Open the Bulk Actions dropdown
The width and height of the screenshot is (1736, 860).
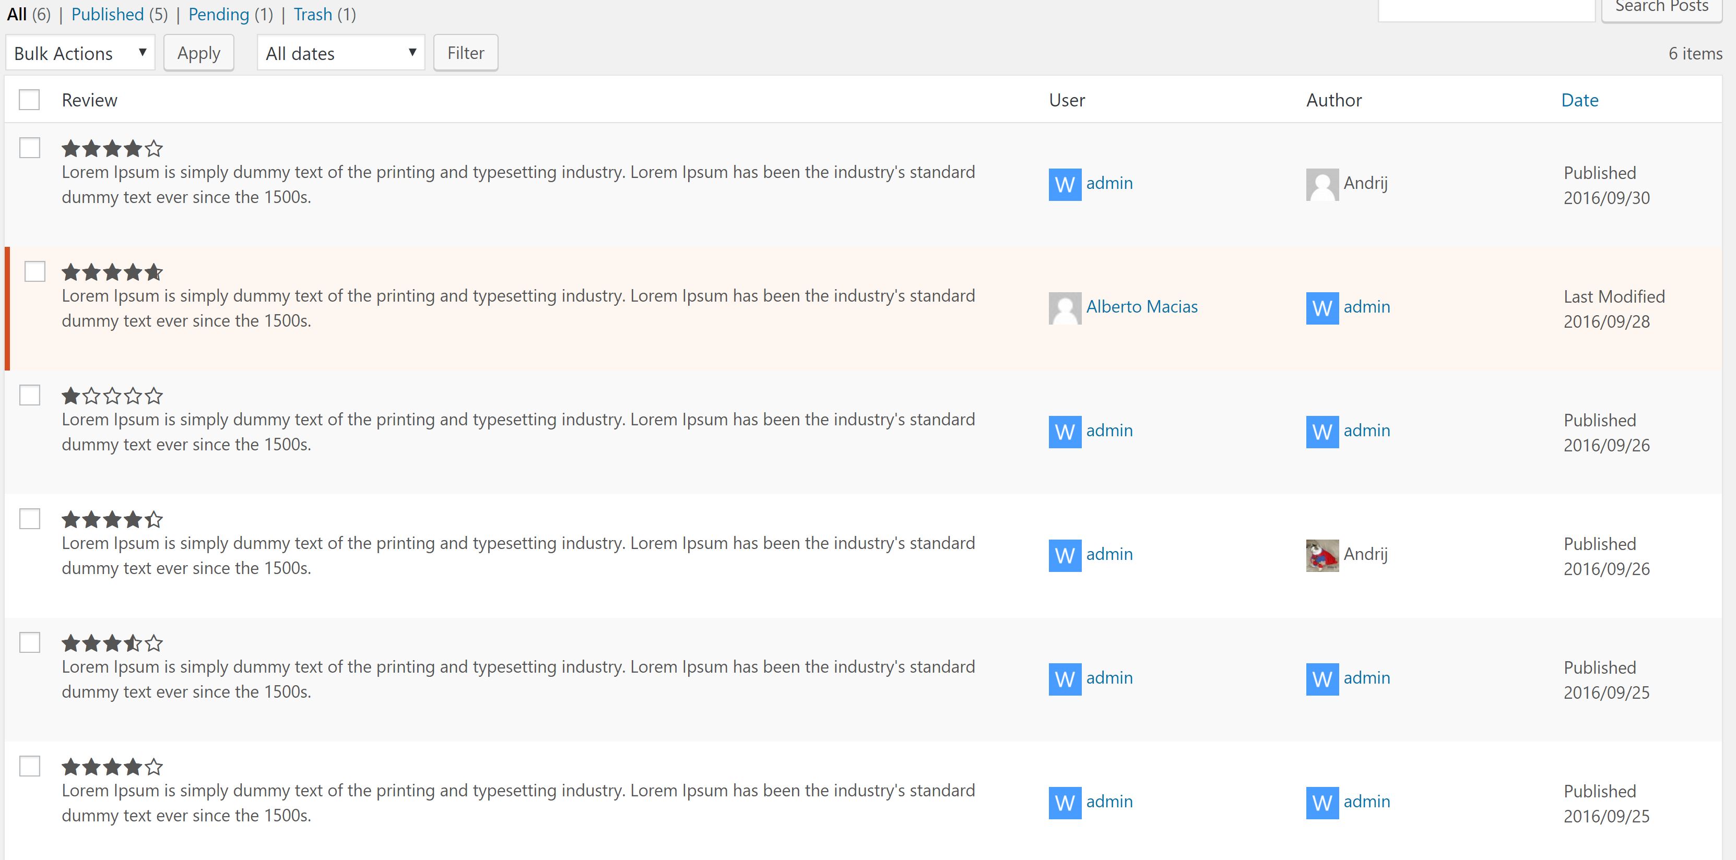coord(79,53)
